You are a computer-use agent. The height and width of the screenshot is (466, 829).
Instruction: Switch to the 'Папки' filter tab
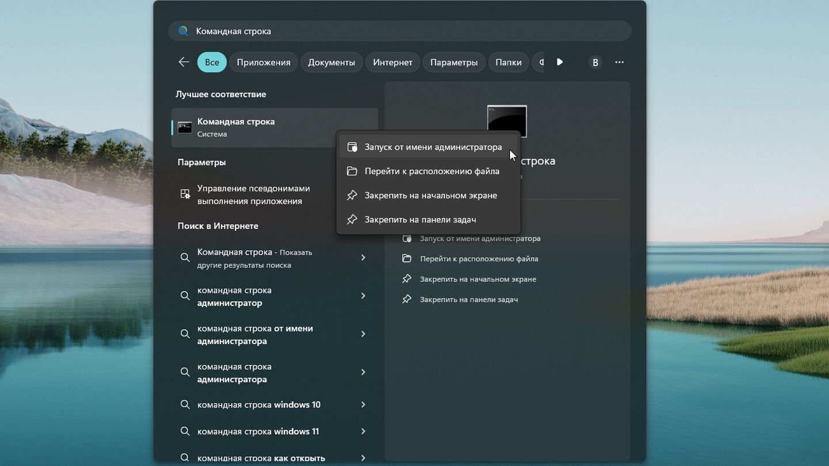click(x=508, y=62)
